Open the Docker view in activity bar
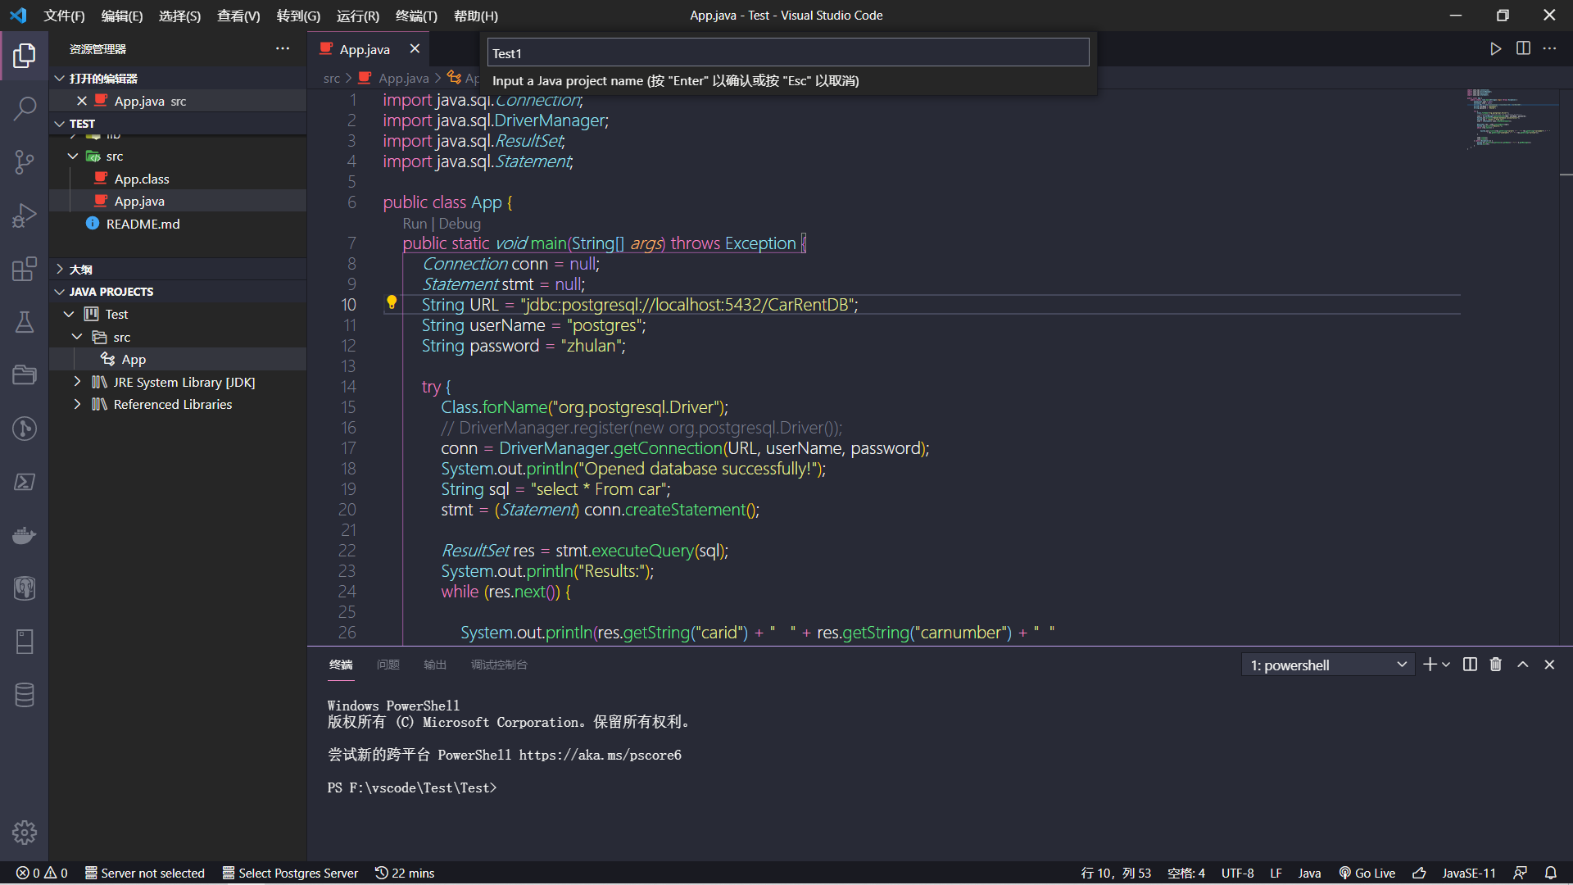Viewport: 1573px width, 885px height. tap(25, 535)
